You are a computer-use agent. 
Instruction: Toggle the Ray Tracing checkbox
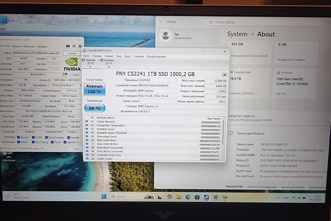(x=33, y=142)
